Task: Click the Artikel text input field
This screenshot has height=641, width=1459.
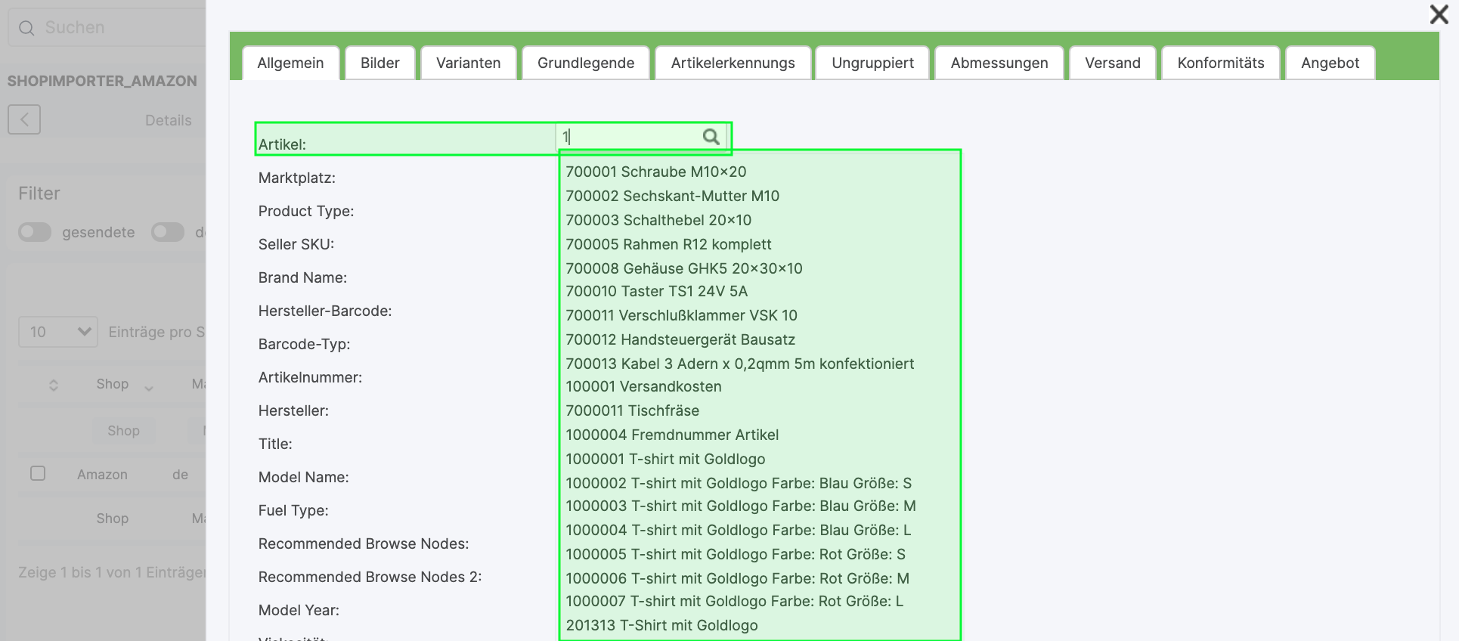Action: coord(629,137)
